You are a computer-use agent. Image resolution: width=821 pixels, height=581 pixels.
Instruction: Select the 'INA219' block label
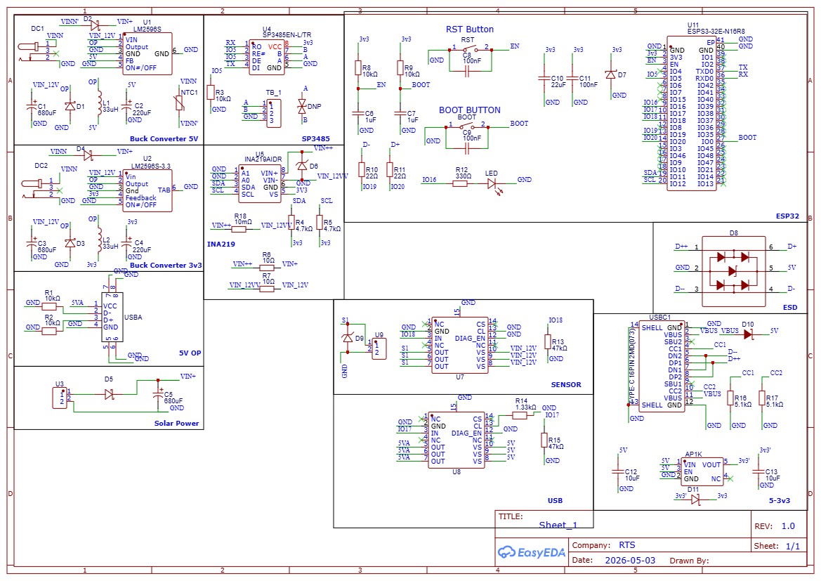pyautogui.click(x=221, y=244)
